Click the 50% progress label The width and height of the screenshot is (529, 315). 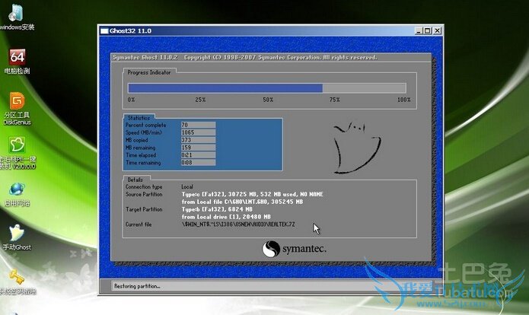268,100
